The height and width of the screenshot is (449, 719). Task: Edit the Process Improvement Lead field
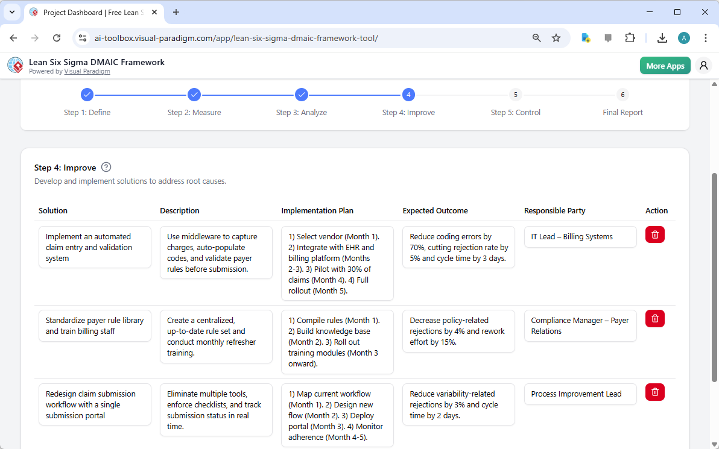pos(580,394)
